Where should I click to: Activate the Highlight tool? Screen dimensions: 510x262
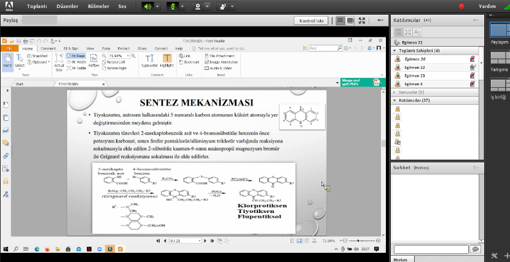[168, 60]
